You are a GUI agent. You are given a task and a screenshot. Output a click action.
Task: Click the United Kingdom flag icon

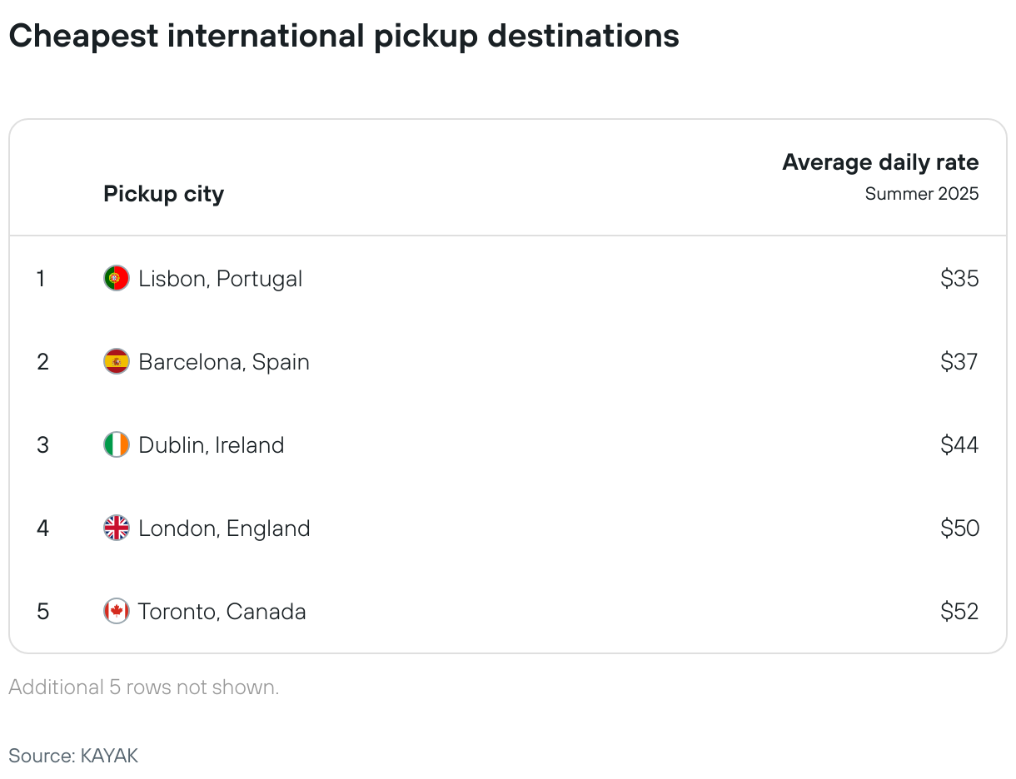coord(117,528)
